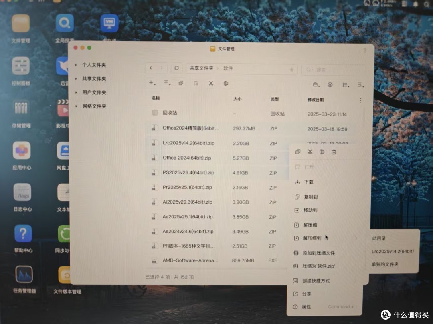
Task: Favorite this folder with the star
Action: (291, 70)
